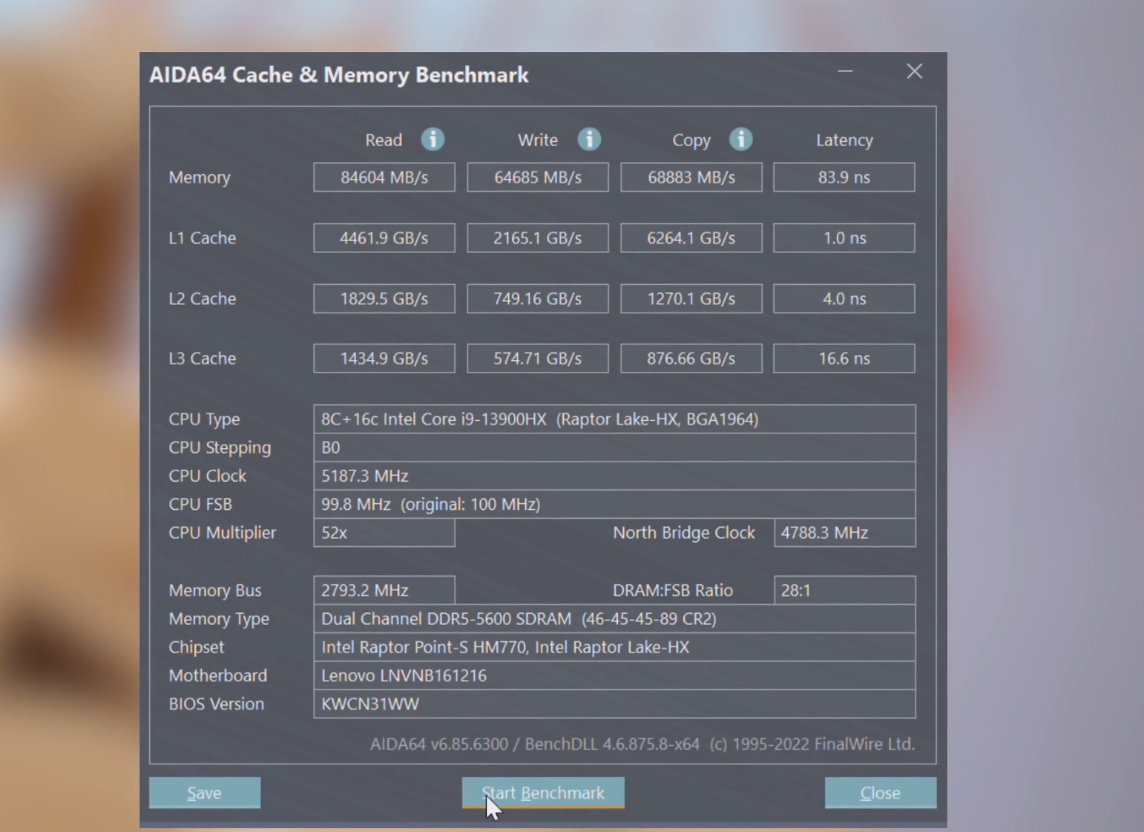Click the Memory Bus label
Image resolution: width=1144 pixels, height=832 pixels.
point(215,591)
